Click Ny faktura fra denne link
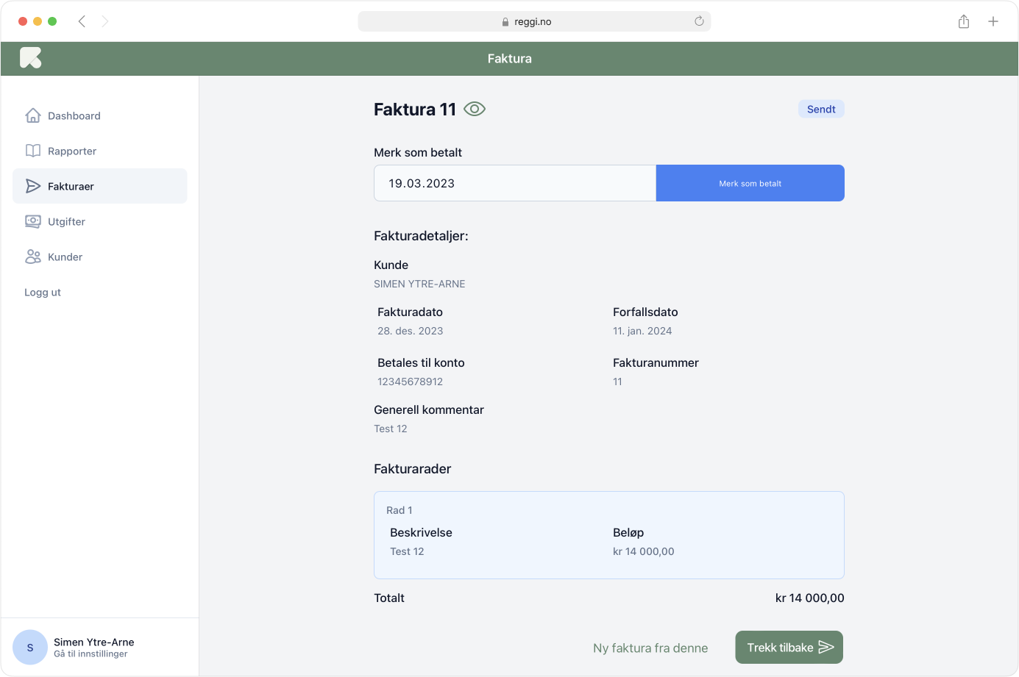The width and height of the screenshot is (1019, 677). click(x=650, y=648)
